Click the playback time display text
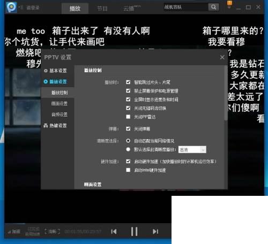The image size is (268, 244). (83, 232)
